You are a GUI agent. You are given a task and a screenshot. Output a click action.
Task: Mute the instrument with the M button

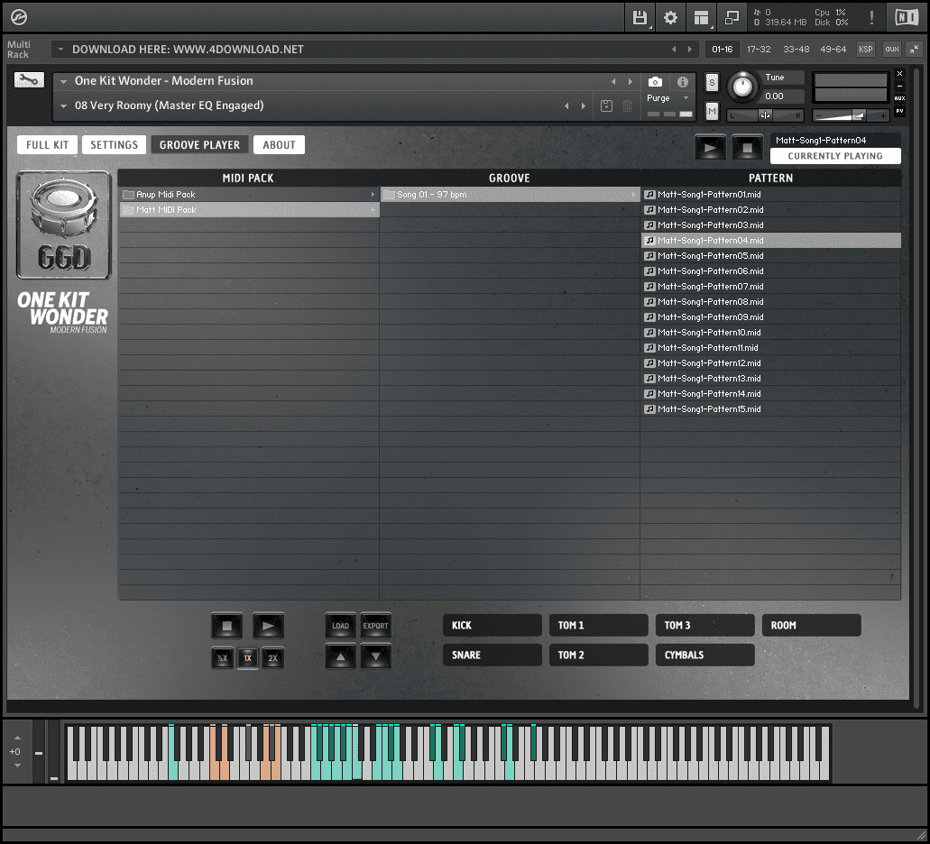[712, 113]
